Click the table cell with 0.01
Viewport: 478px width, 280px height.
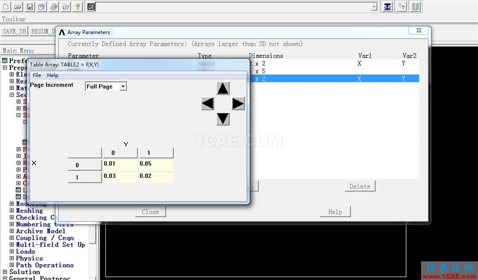tap(120, 165)
